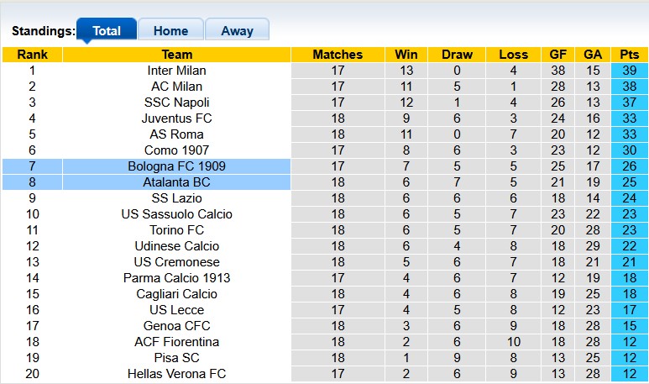Open ACF Fiorentina team link
Image resolution: width=649 pixels, height=384 pixels.
(x=176, y=342)
